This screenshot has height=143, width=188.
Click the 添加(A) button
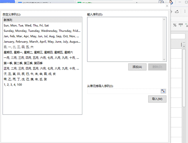(x=137, y=67)
